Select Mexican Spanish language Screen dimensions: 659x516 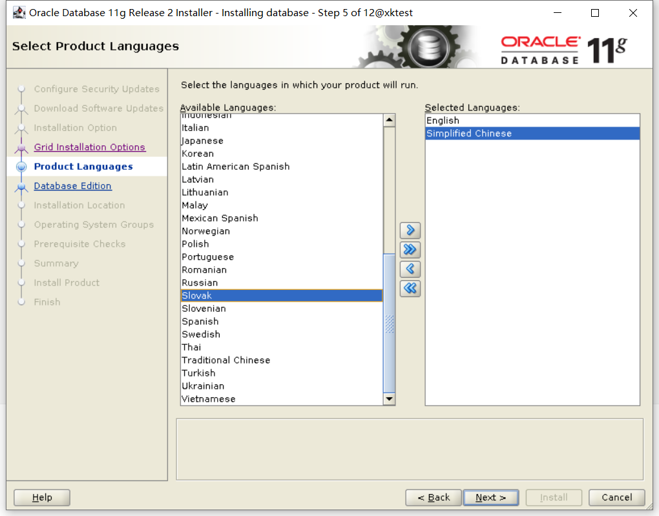coord(282,218)
